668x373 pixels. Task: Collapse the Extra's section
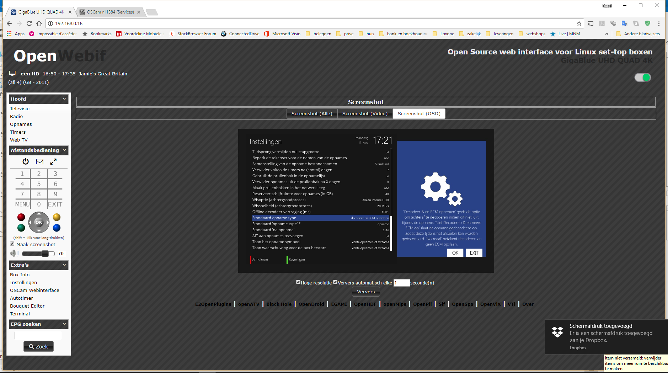64,265
